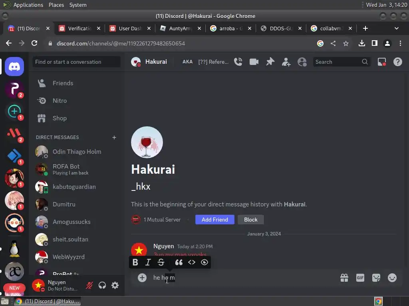Image resolution: width=409 pixels, height=306 pixels.
Task: Open the emoji picker
Action: pos(392,278)
